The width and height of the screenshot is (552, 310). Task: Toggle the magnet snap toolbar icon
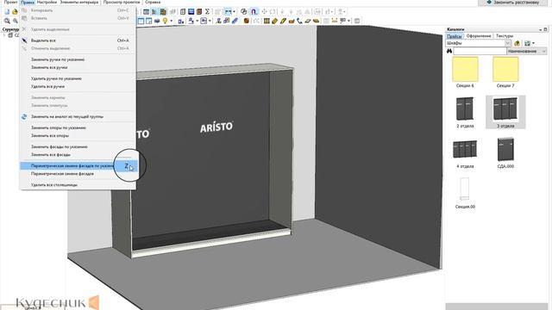tap(254, 11)
